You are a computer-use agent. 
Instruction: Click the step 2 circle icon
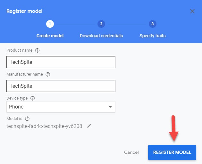tap(101, 24)
